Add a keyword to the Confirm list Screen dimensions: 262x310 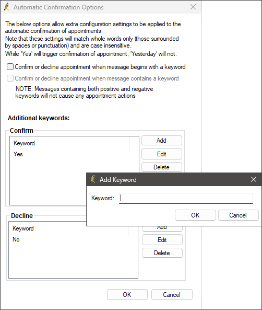[x=161, y=141]
